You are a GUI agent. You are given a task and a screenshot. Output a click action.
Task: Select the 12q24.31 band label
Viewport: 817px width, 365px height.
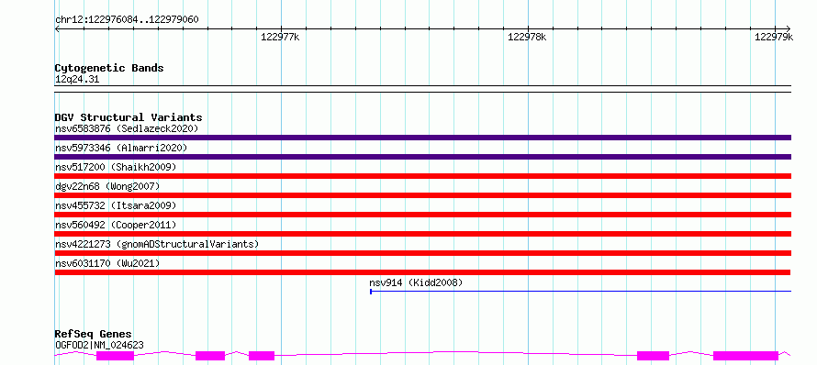pyautogui.click(x=77, y=80)
